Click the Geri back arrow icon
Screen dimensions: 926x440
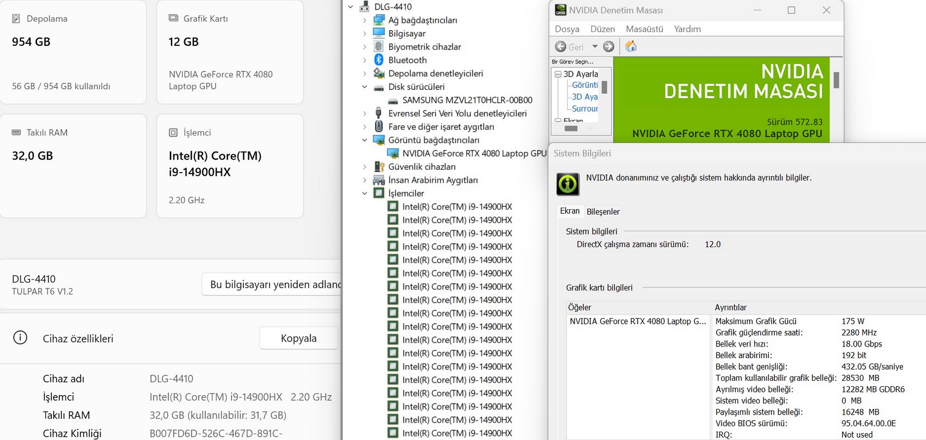tap(561, 47)
